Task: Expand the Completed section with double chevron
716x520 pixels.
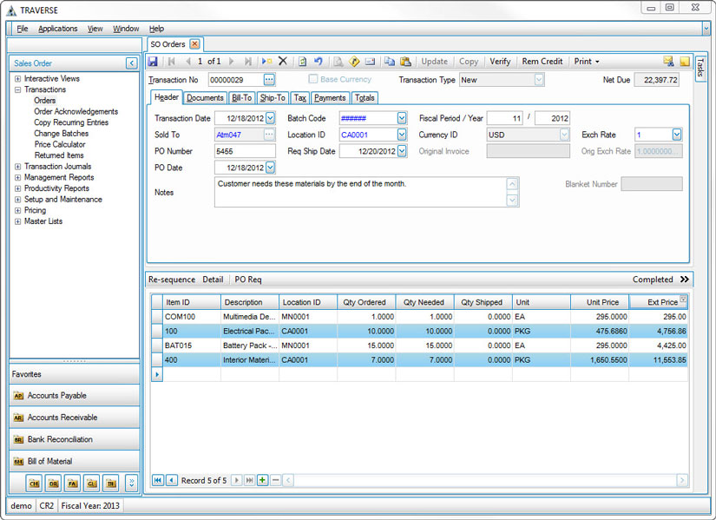Action: click(684, 280)
